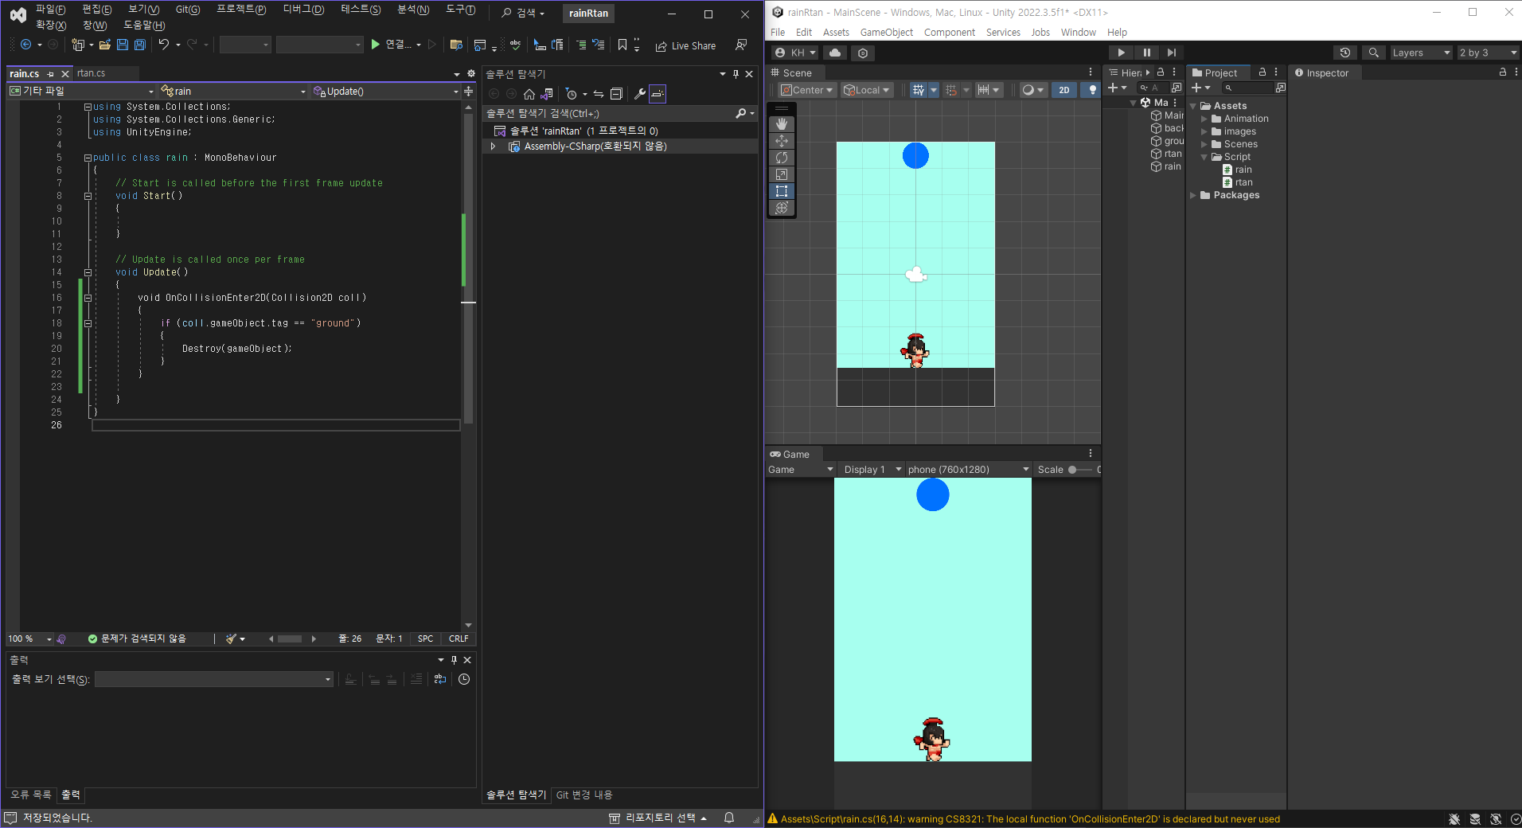Open Solution Explorer properties wrench
Screen dimensions: 1522x828
[x=639, y=94]
